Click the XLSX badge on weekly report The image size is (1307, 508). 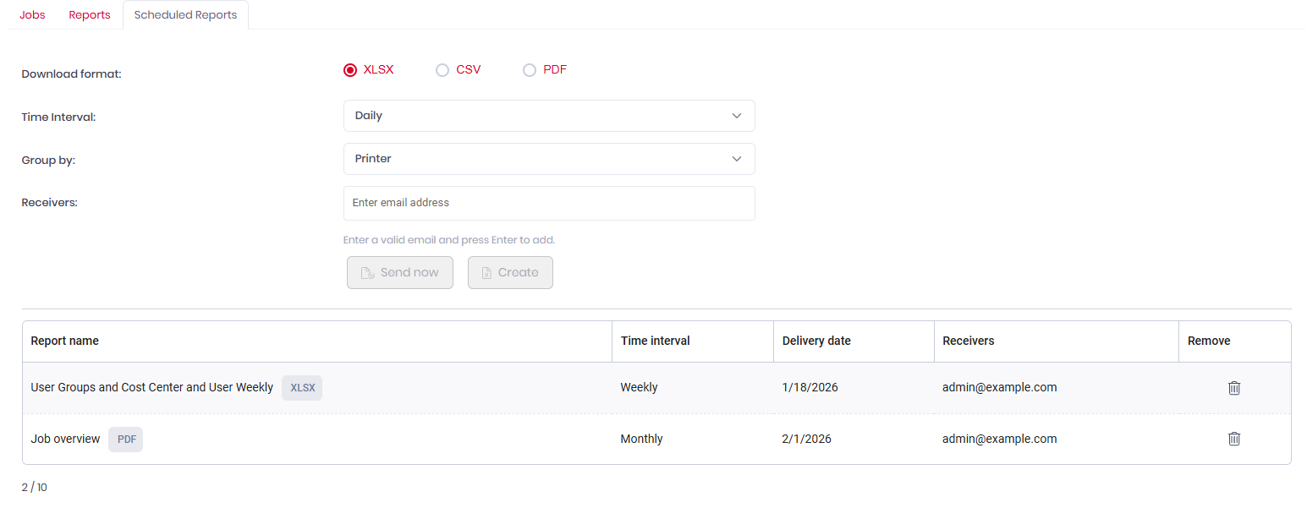(x=302, y=388)
